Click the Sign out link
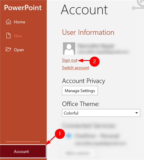The width and height of the screenshot is (144, 160). pos(70,60)
